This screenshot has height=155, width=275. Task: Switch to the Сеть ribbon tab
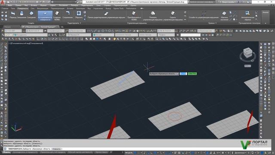coord(33,9)
